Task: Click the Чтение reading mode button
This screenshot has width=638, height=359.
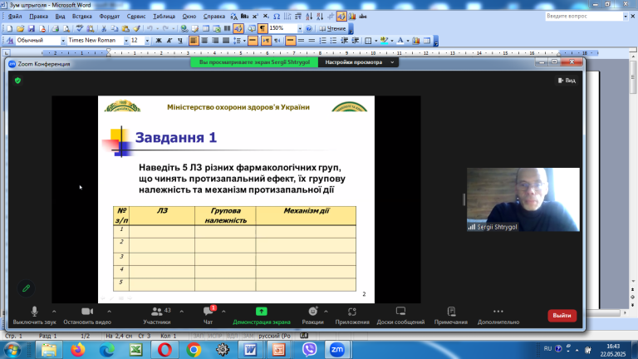Action: tap(332, 28)
